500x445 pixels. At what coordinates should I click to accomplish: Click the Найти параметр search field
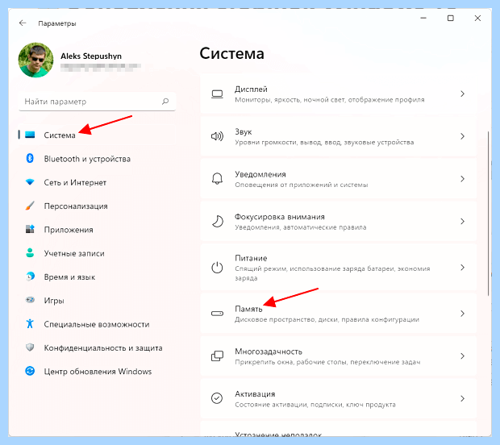tap(97, 102)
